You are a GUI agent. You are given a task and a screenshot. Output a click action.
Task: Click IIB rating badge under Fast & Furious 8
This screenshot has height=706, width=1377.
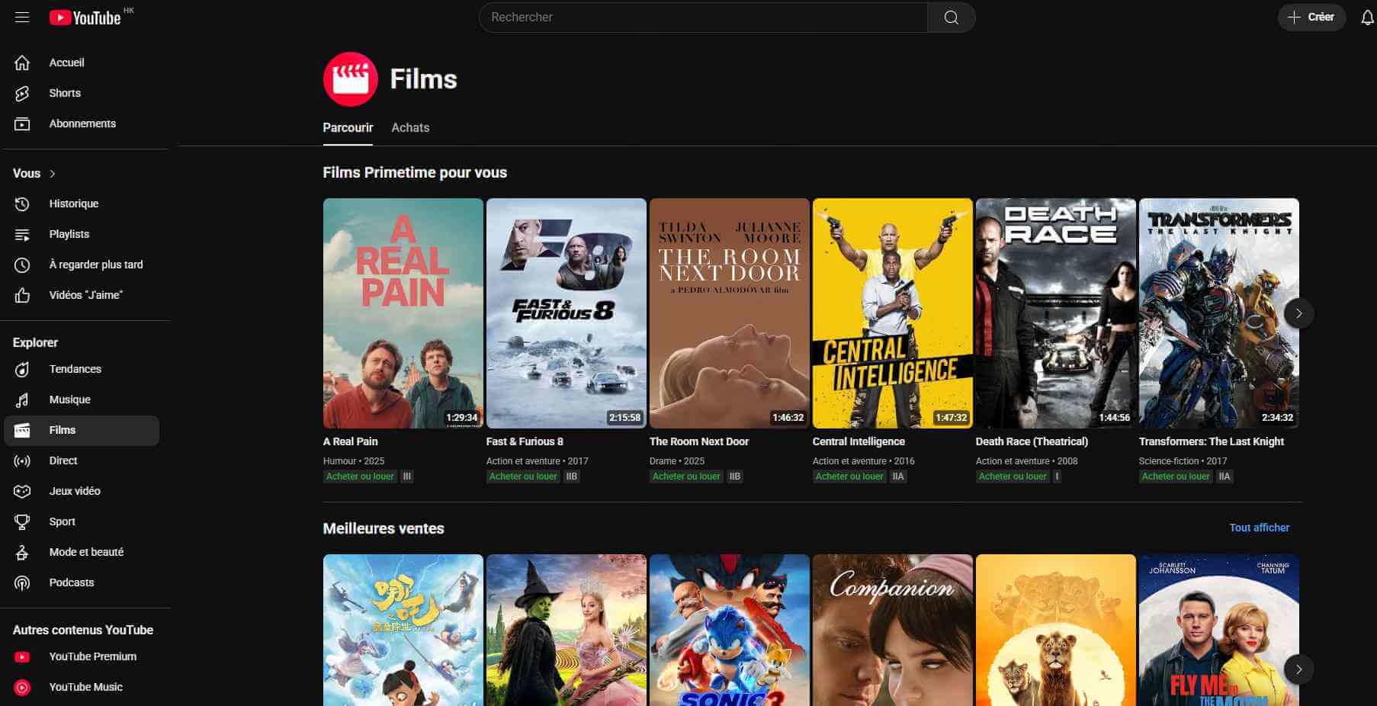pos(572,477)
